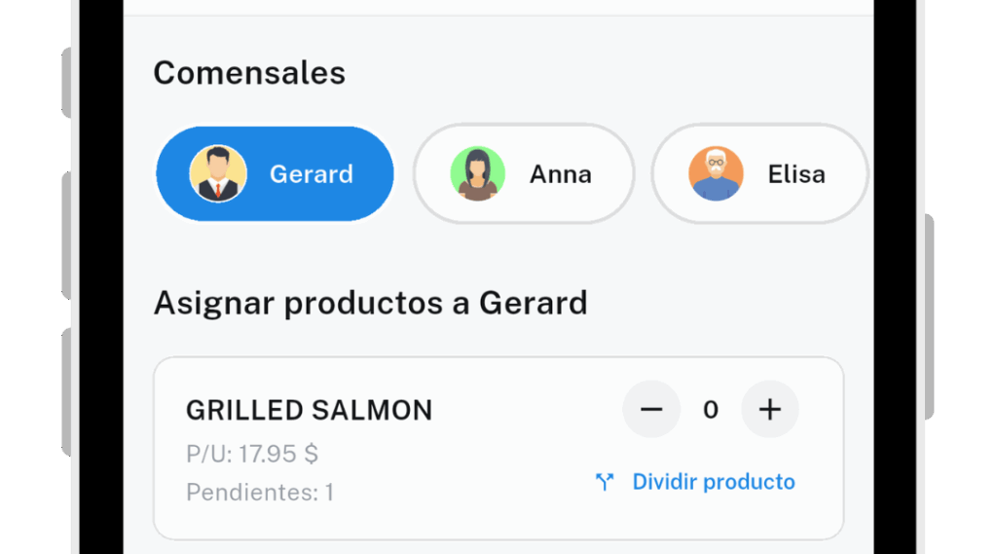Click the Pendientes: 1 pending count

click(259, 493)
